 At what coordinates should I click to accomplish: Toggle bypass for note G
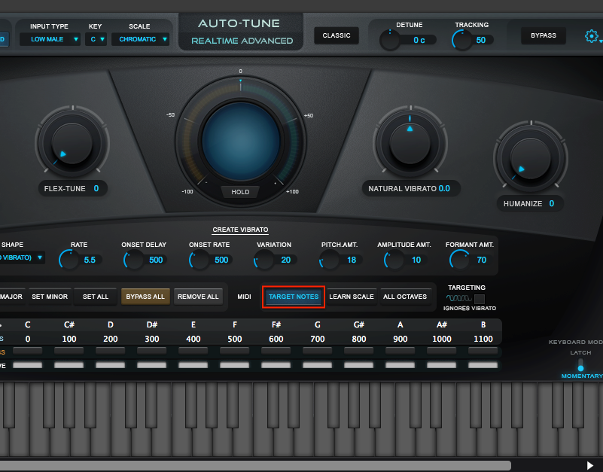317,351
